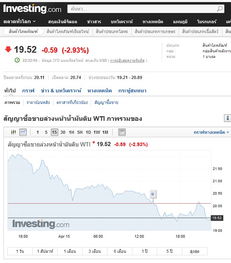Select the 1H chart interval
The width and height of the screenshot is (231, 263).
[x=71, y=132]
